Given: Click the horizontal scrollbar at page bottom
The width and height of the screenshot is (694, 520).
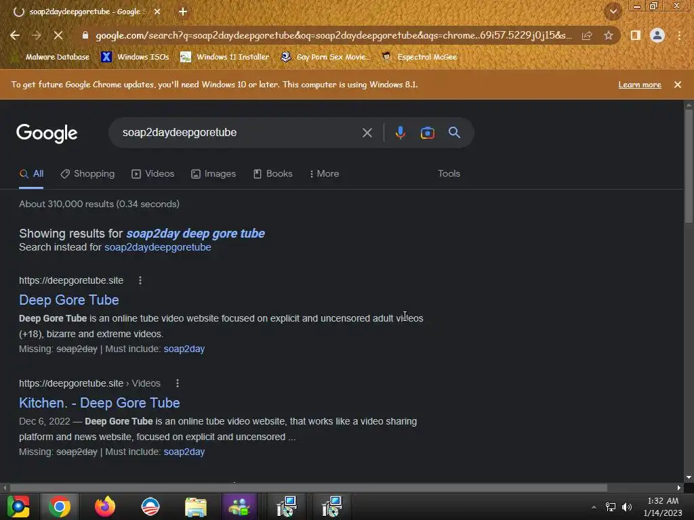Looking at the screenshot, I should coord(308,487).
